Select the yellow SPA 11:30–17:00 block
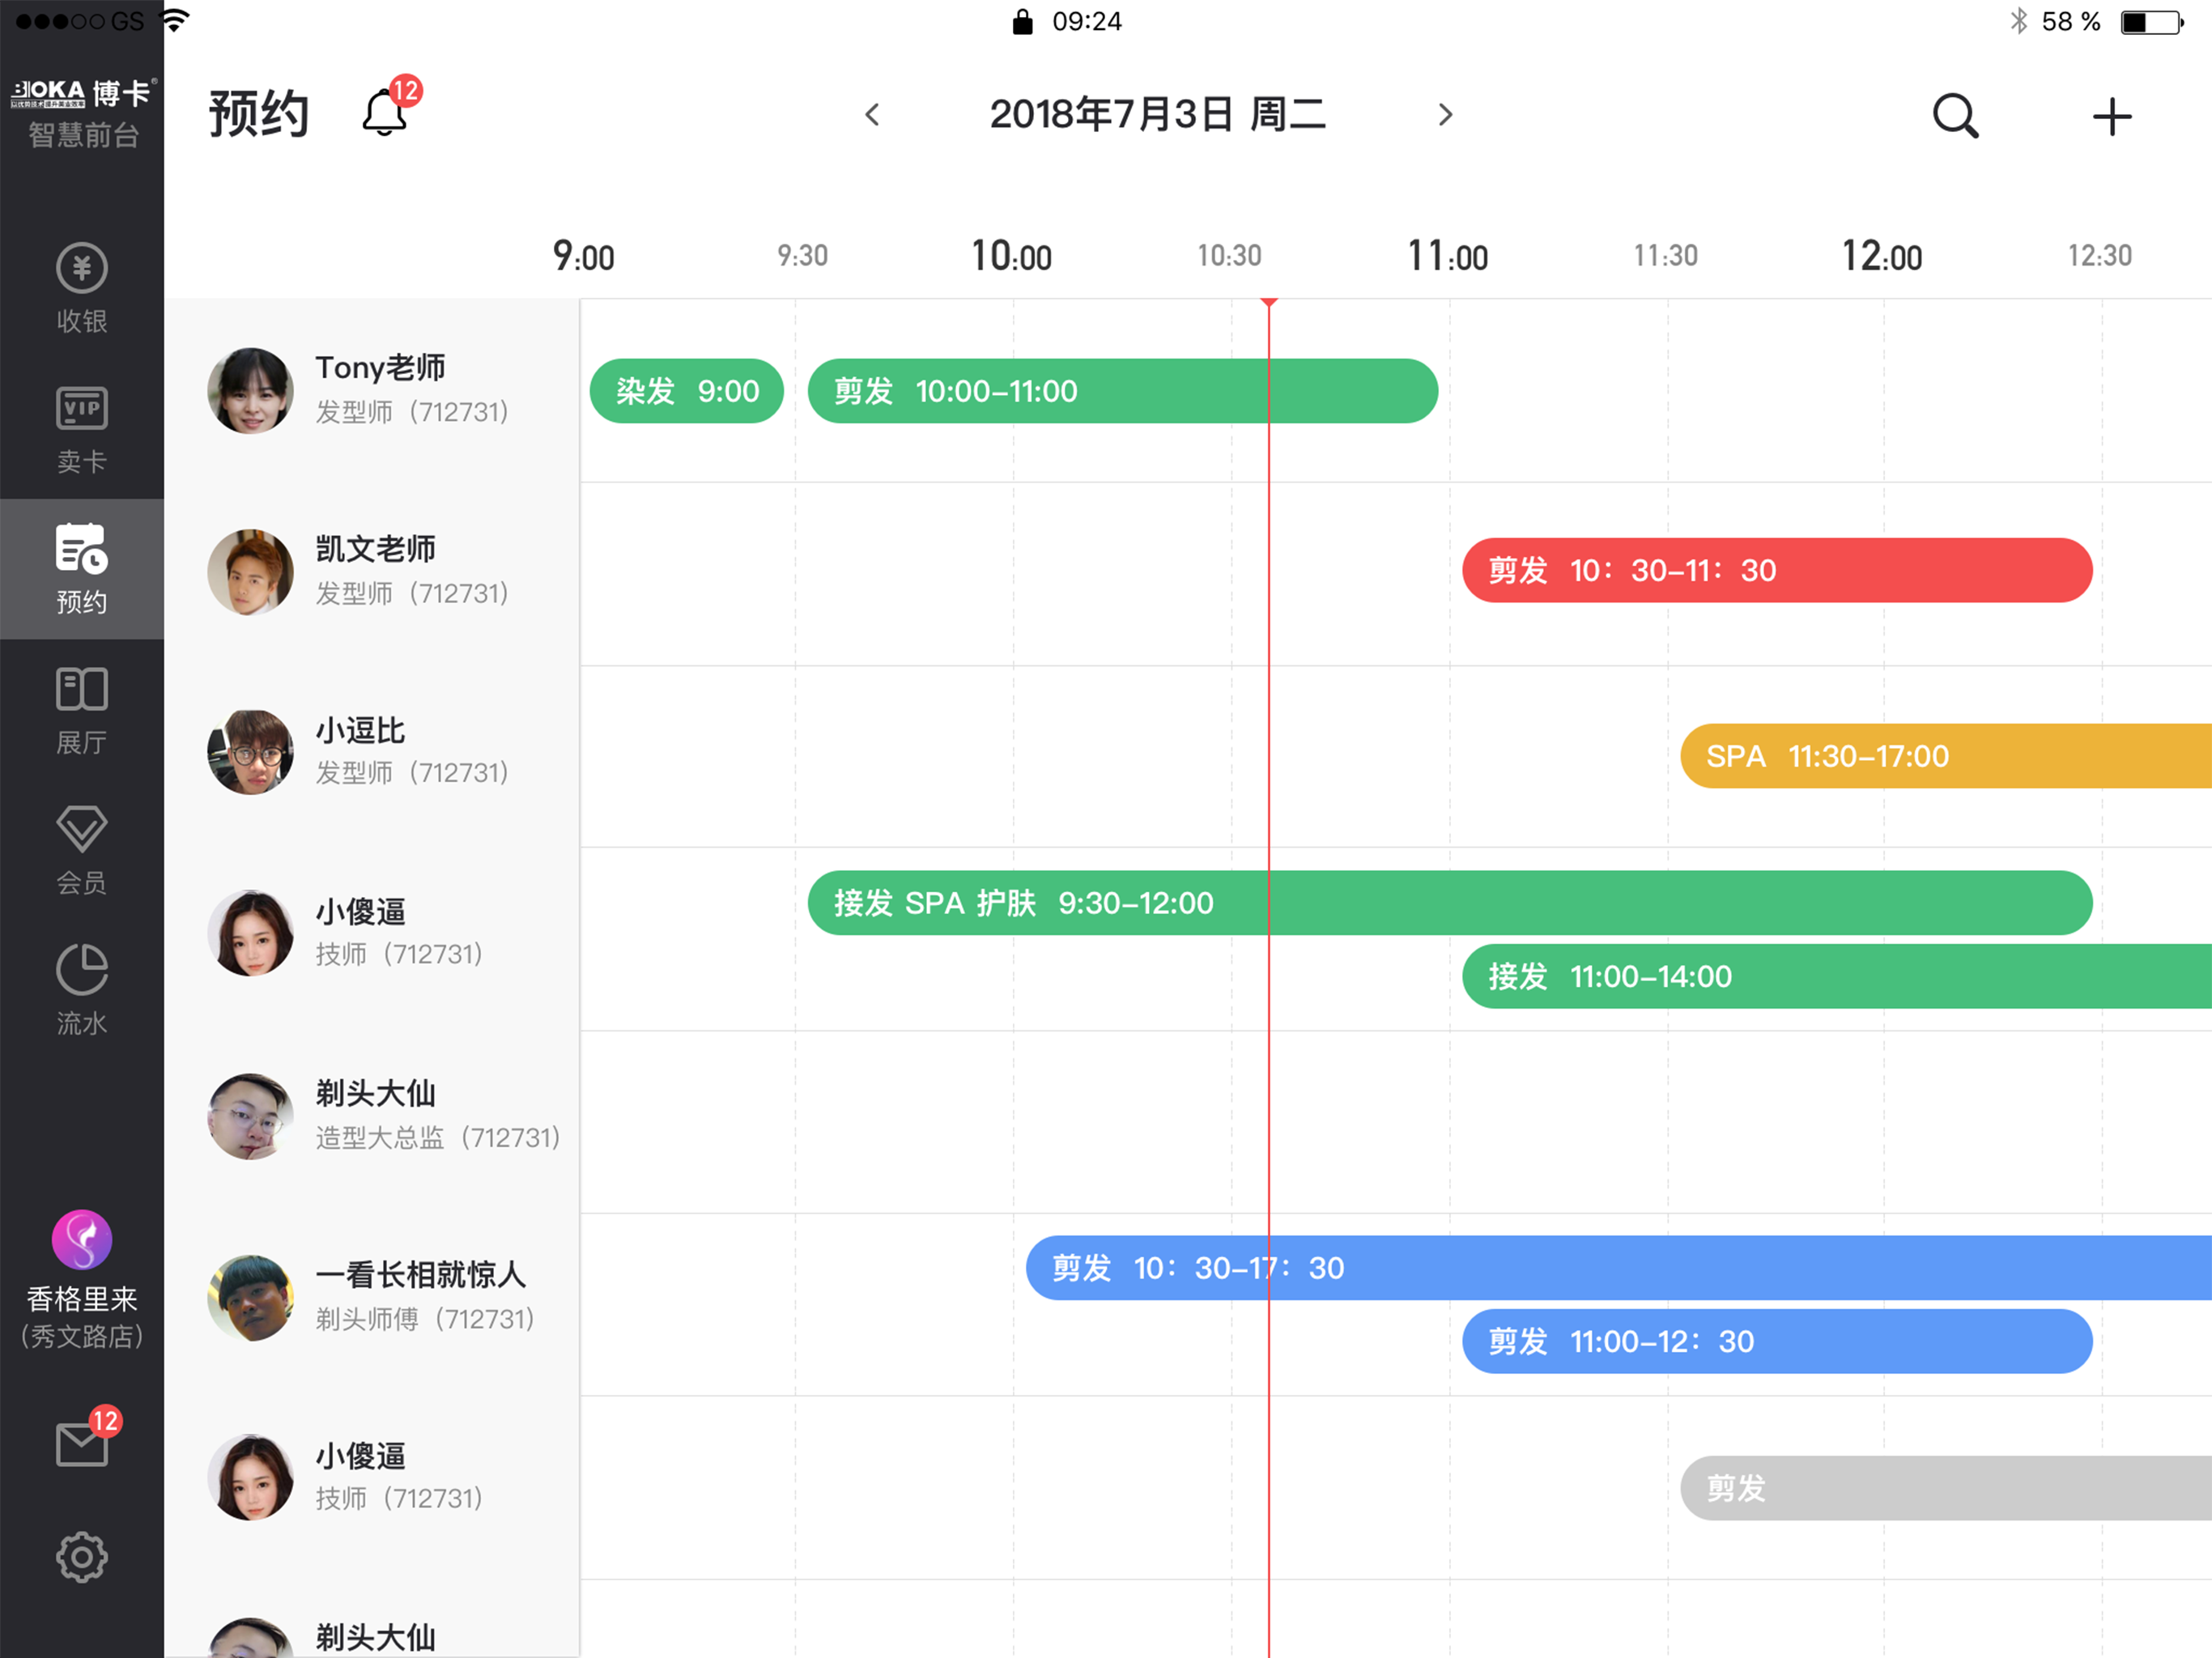 coord(1946,756)
